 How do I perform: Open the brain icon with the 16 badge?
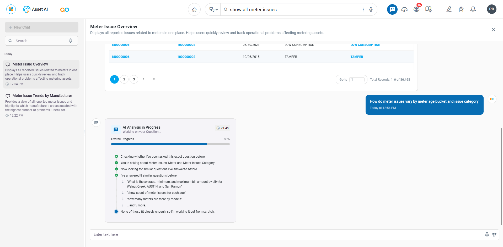(416, 9)
